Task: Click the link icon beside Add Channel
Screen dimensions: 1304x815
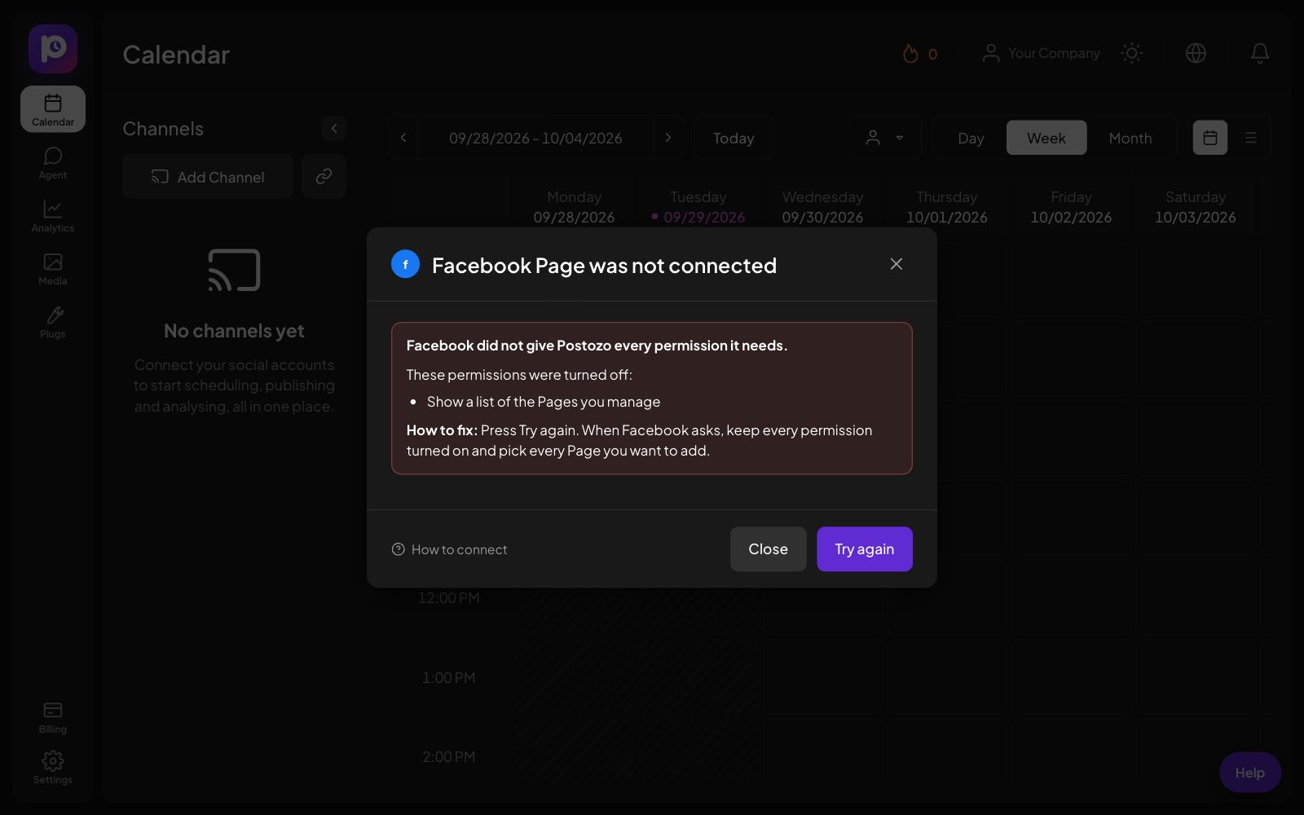Action: [x=324, y=176]
